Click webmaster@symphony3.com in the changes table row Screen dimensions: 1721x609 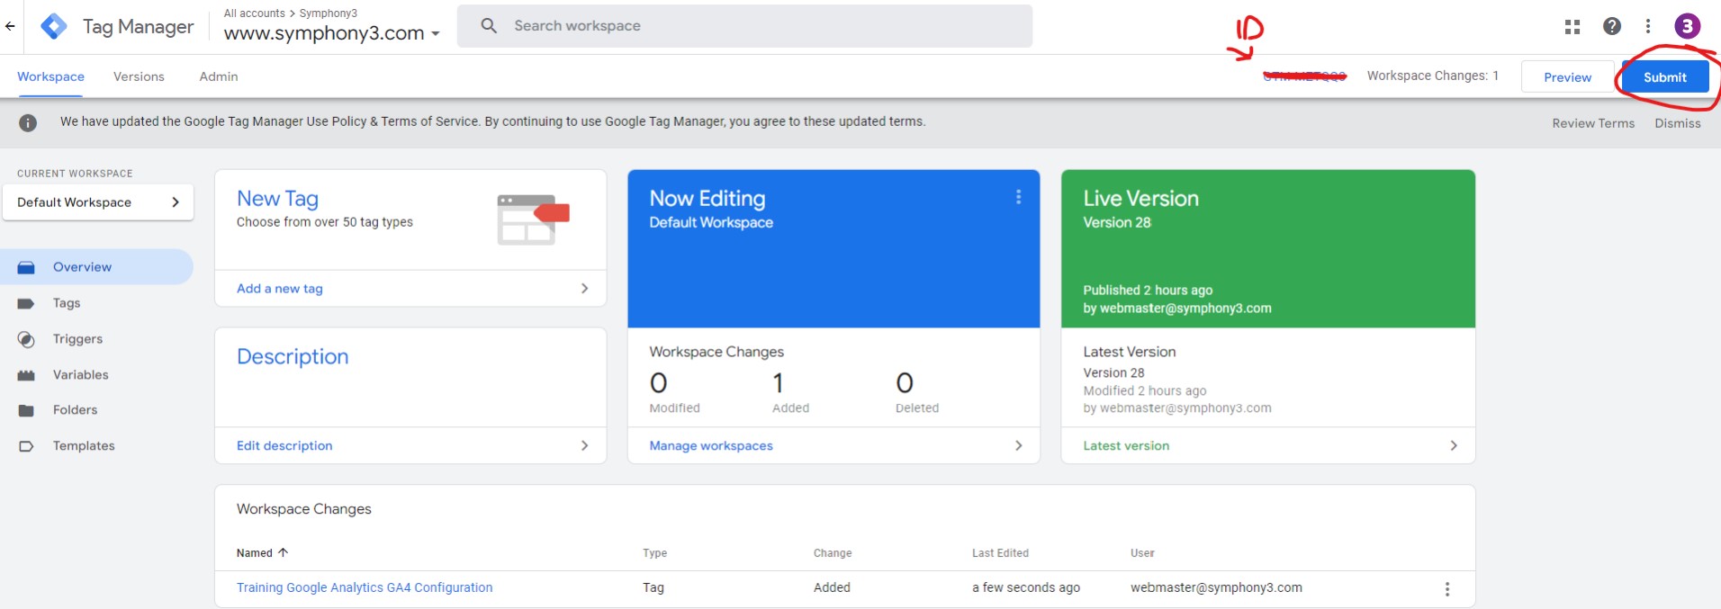pos(1216,587)
